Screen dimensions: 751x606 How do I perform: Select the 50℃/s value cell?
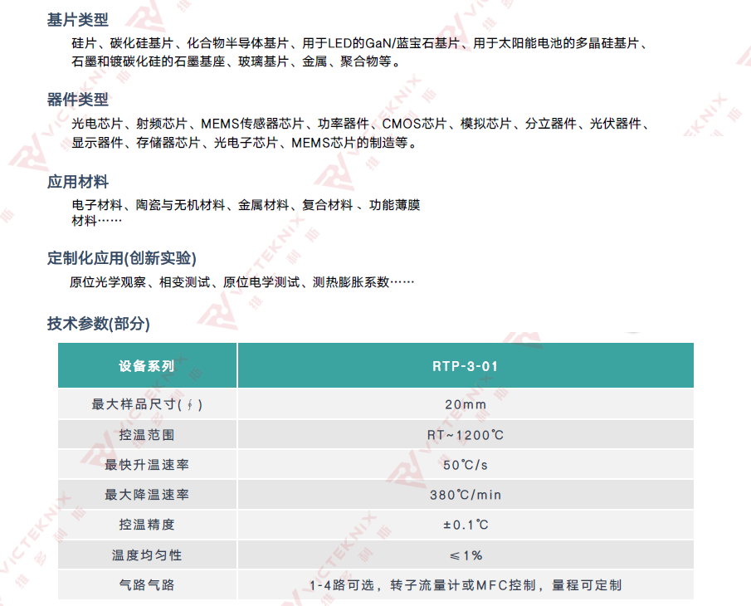point(465,465)
